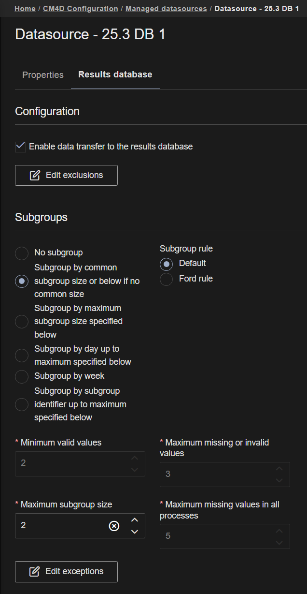Choose Subgroup by week option
307x594 pixels.
point(22,376)
